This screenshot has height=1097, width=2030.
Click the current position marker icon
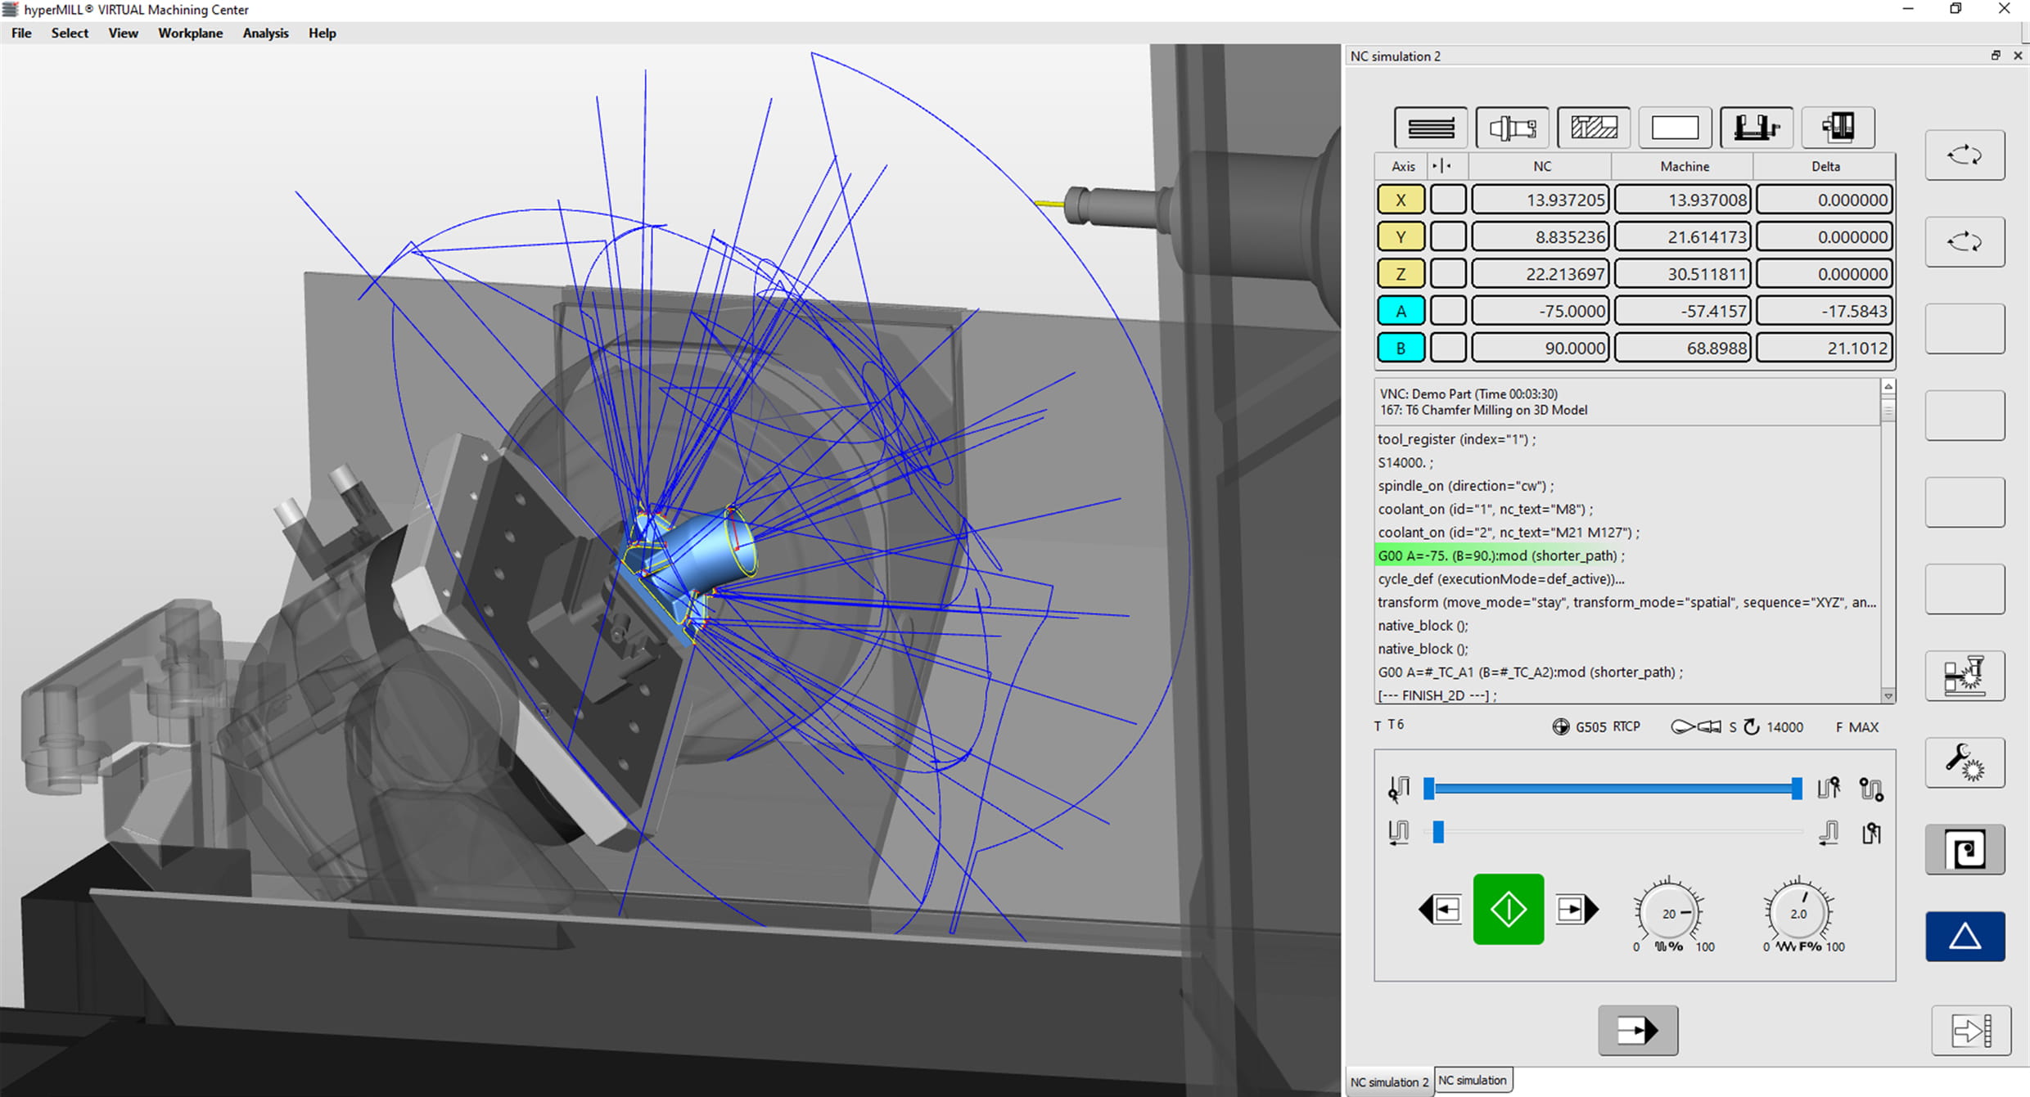click(1871, 833)
